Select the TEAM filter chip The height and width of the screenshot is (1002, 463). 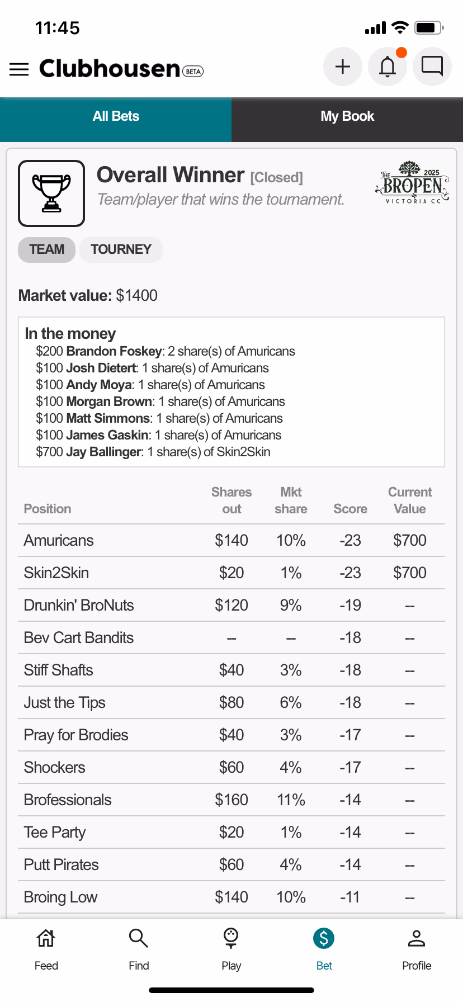tap(46, 250)
